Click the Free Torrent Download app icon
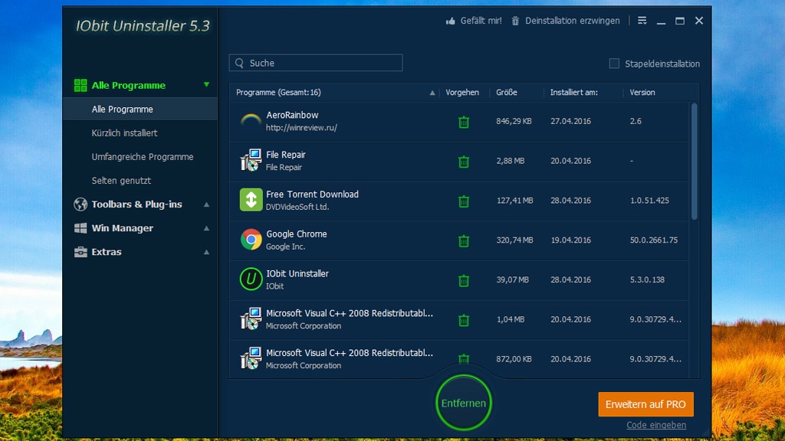Image resolution: width=785 pixels, height=441 pixels. click(x=251, y=200)
